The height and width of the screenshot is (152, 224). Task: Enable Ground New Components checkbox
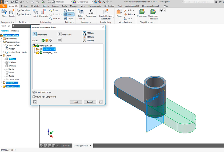34,97
